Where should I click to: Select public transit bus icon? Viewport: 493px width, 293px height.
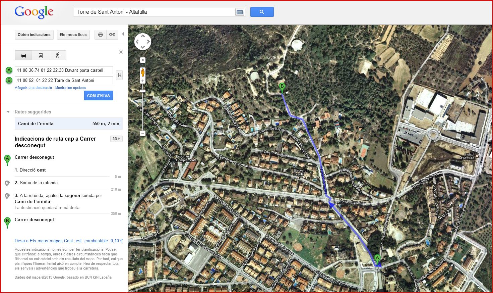41,55
